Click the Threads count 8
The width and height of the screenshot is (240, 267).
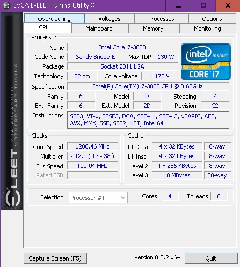click(219, 196)
